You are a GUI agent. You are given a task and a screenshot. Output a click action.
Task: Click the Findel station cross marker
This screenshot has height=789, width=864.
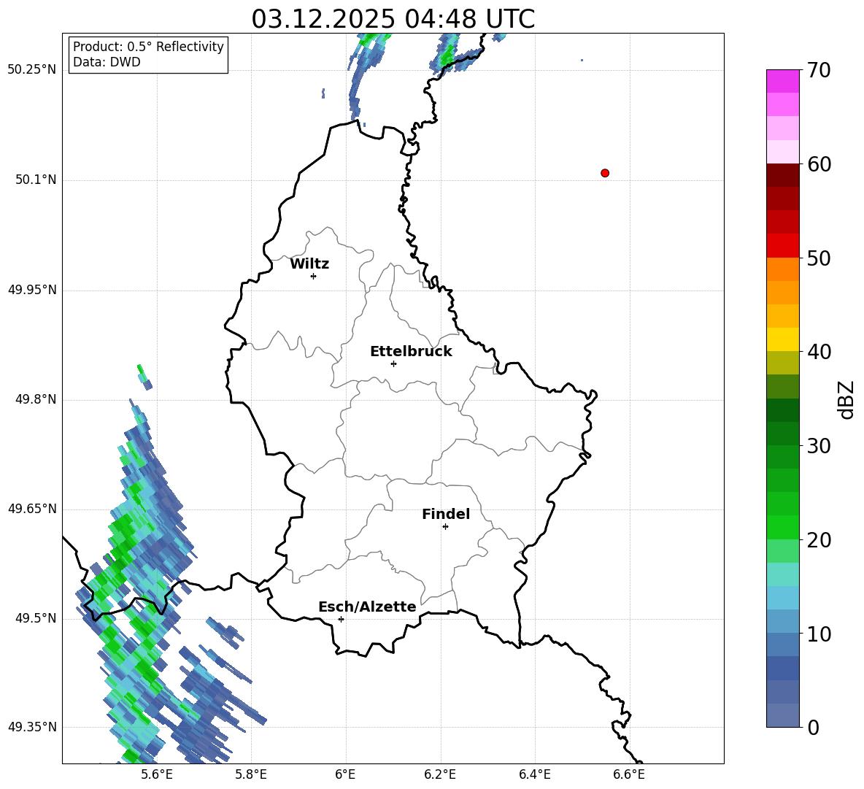pos(445,527)
